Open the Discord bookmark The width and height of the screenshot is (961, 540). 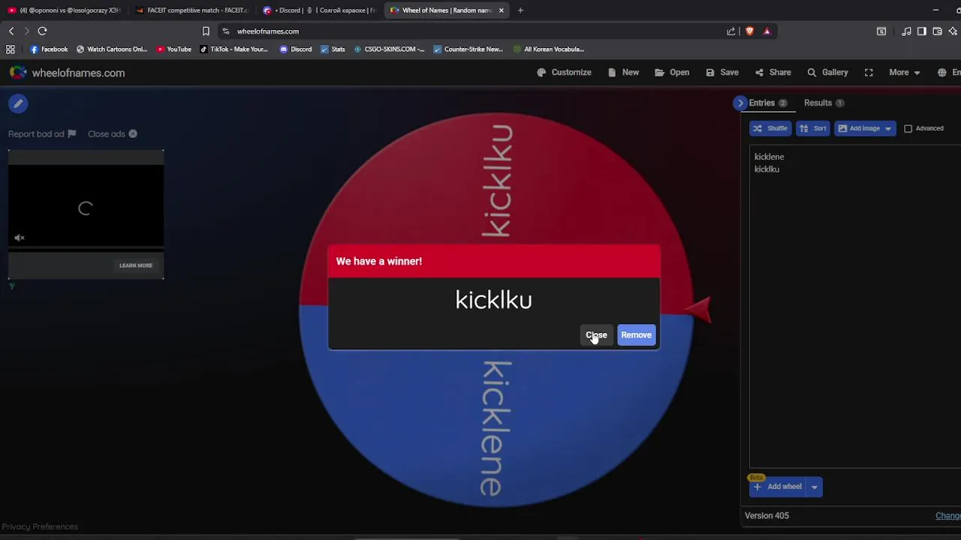pyautogui.click(x=295, y=49)
